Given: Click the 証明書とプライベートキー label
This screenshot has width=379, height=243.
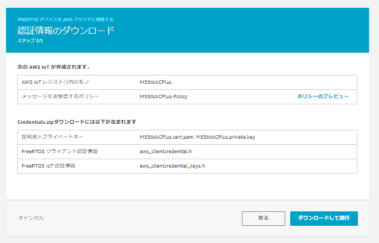Looking at the screenshot, I should click(x=53, y=137).
